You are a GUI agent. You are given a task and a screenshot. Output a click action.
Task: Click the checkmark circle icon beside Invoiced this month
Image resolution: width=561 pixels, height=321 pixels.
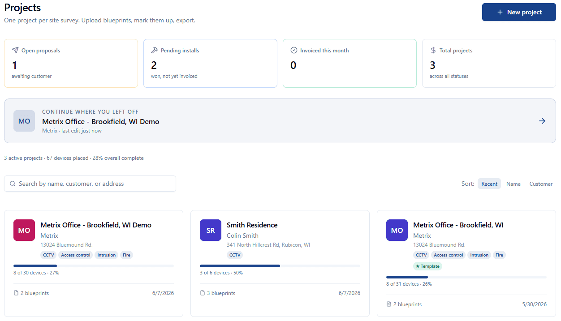pos(294,50)
